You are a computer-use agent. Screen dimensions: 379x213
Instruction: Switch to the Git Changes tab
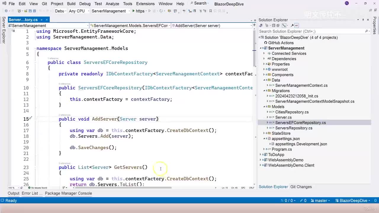(x=301, y=187)
